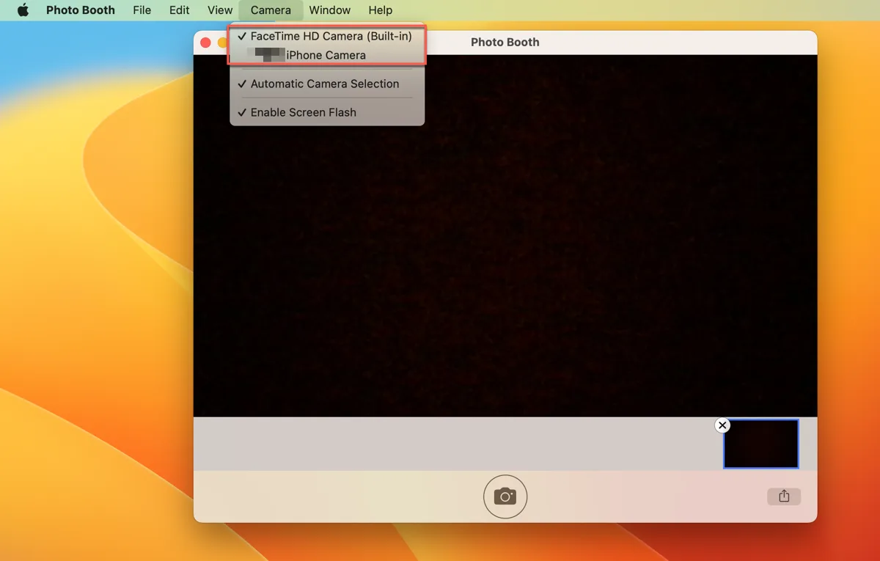Open the Window menu
The image size is (880, 561).
click(330, 10)
